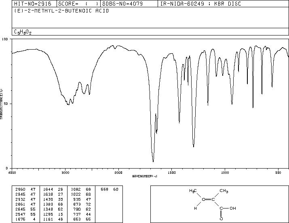Image resolution: width=289 pixels, height=223 pixels.
Task: Select the 1348 peak table entry
Action: 53,209
